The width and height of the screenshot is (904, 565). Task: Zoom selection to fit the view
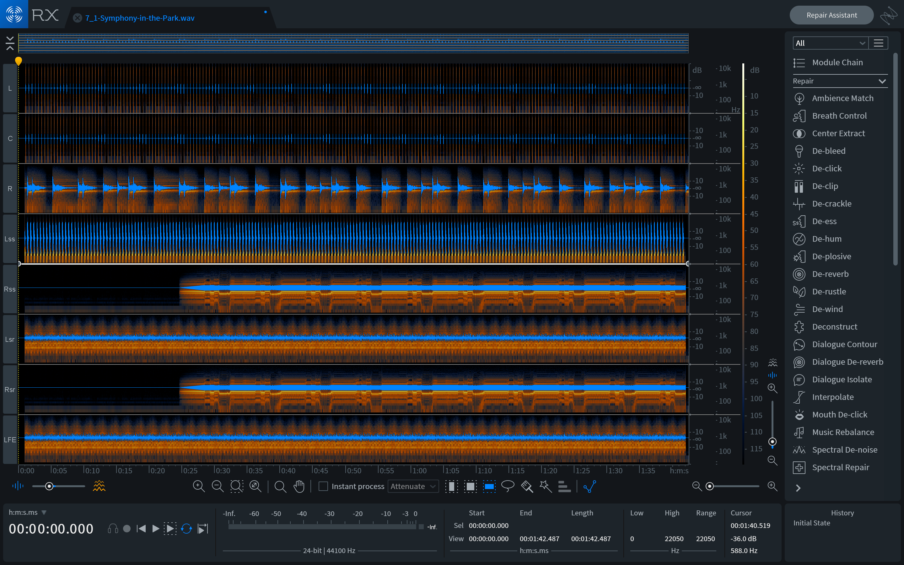pos(236,486)
